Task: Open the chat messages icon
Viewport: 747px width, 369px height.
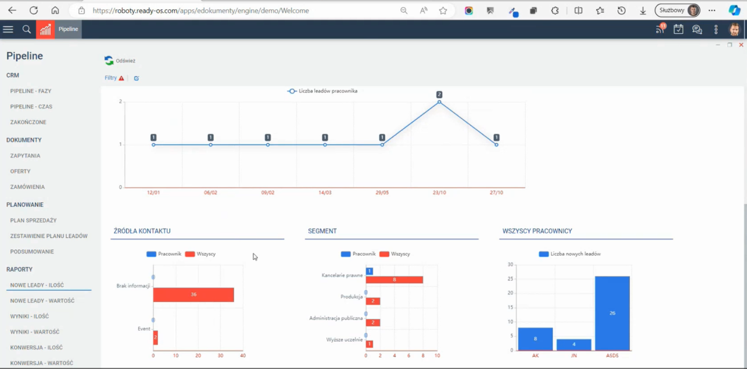Action: point(697,29)
